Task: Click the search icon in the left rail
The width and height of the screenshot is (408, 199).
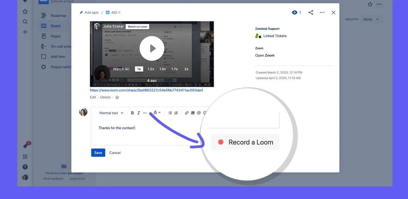Action: pyautogui.click(x=25, y=22)
